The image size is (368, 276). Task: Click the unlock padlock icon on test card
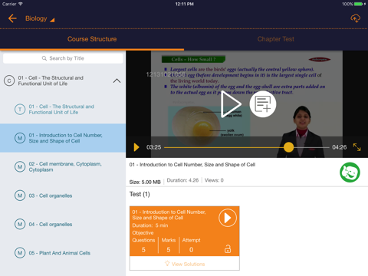(228, 248)
